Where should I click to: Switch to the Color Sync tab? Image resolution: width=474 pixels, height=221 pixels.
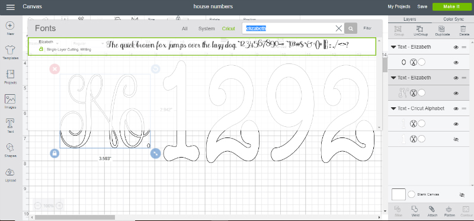point(453,19)
